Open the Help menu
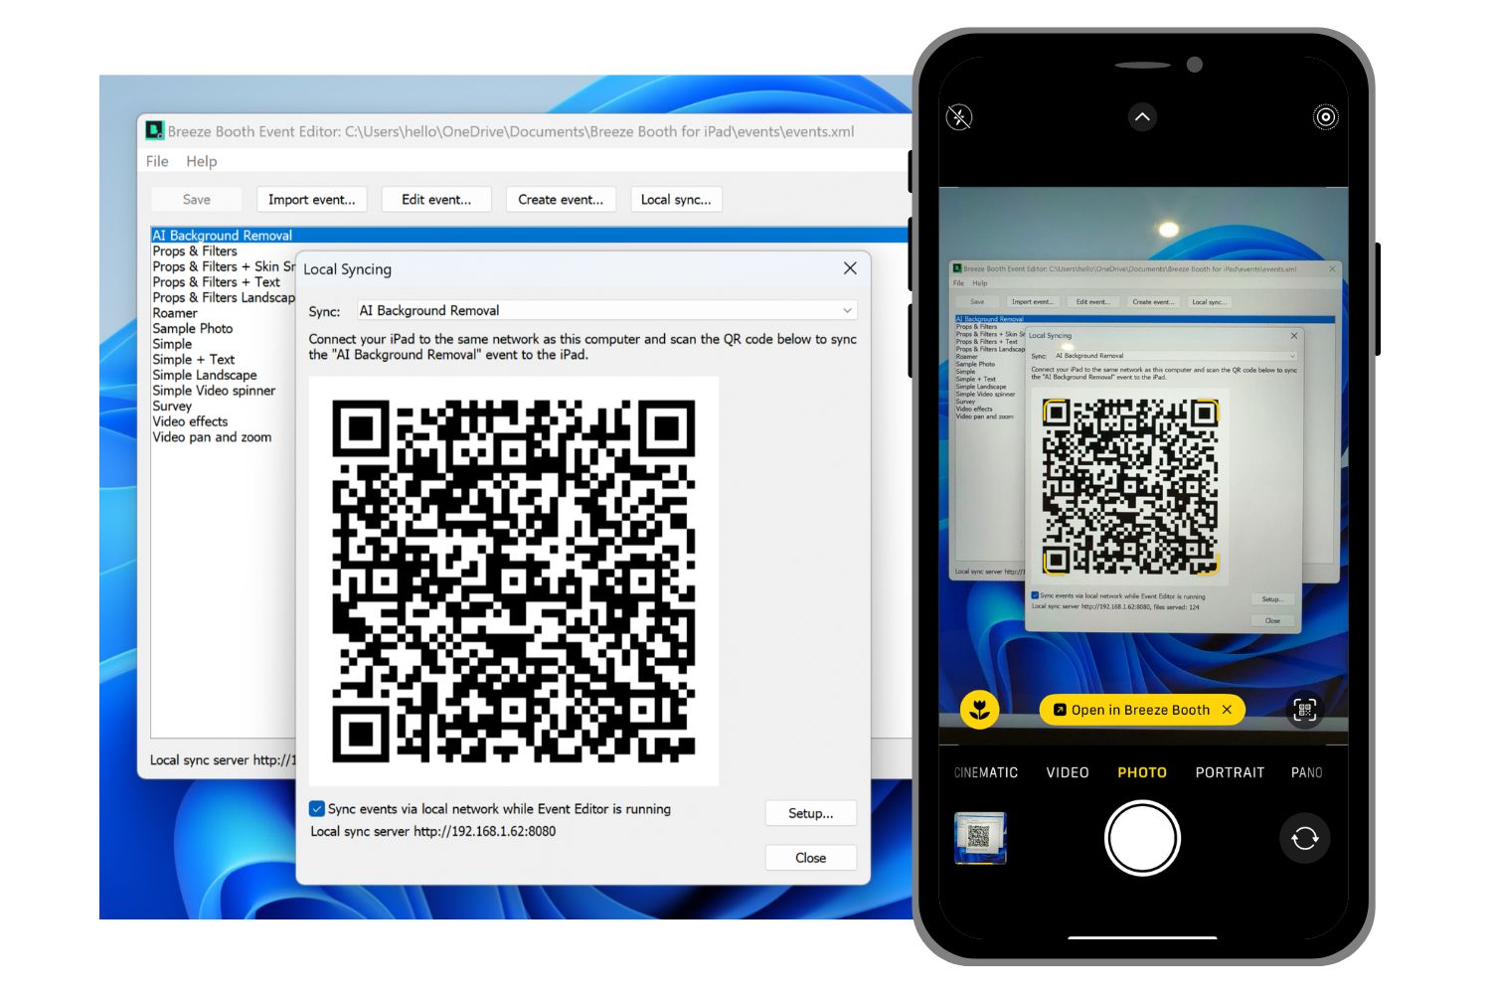1491x994 pixels. (201, 161)
